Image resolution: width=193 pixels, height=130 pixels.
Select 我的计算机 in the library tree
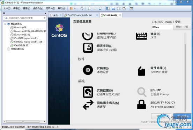click(x=16, y=24)
